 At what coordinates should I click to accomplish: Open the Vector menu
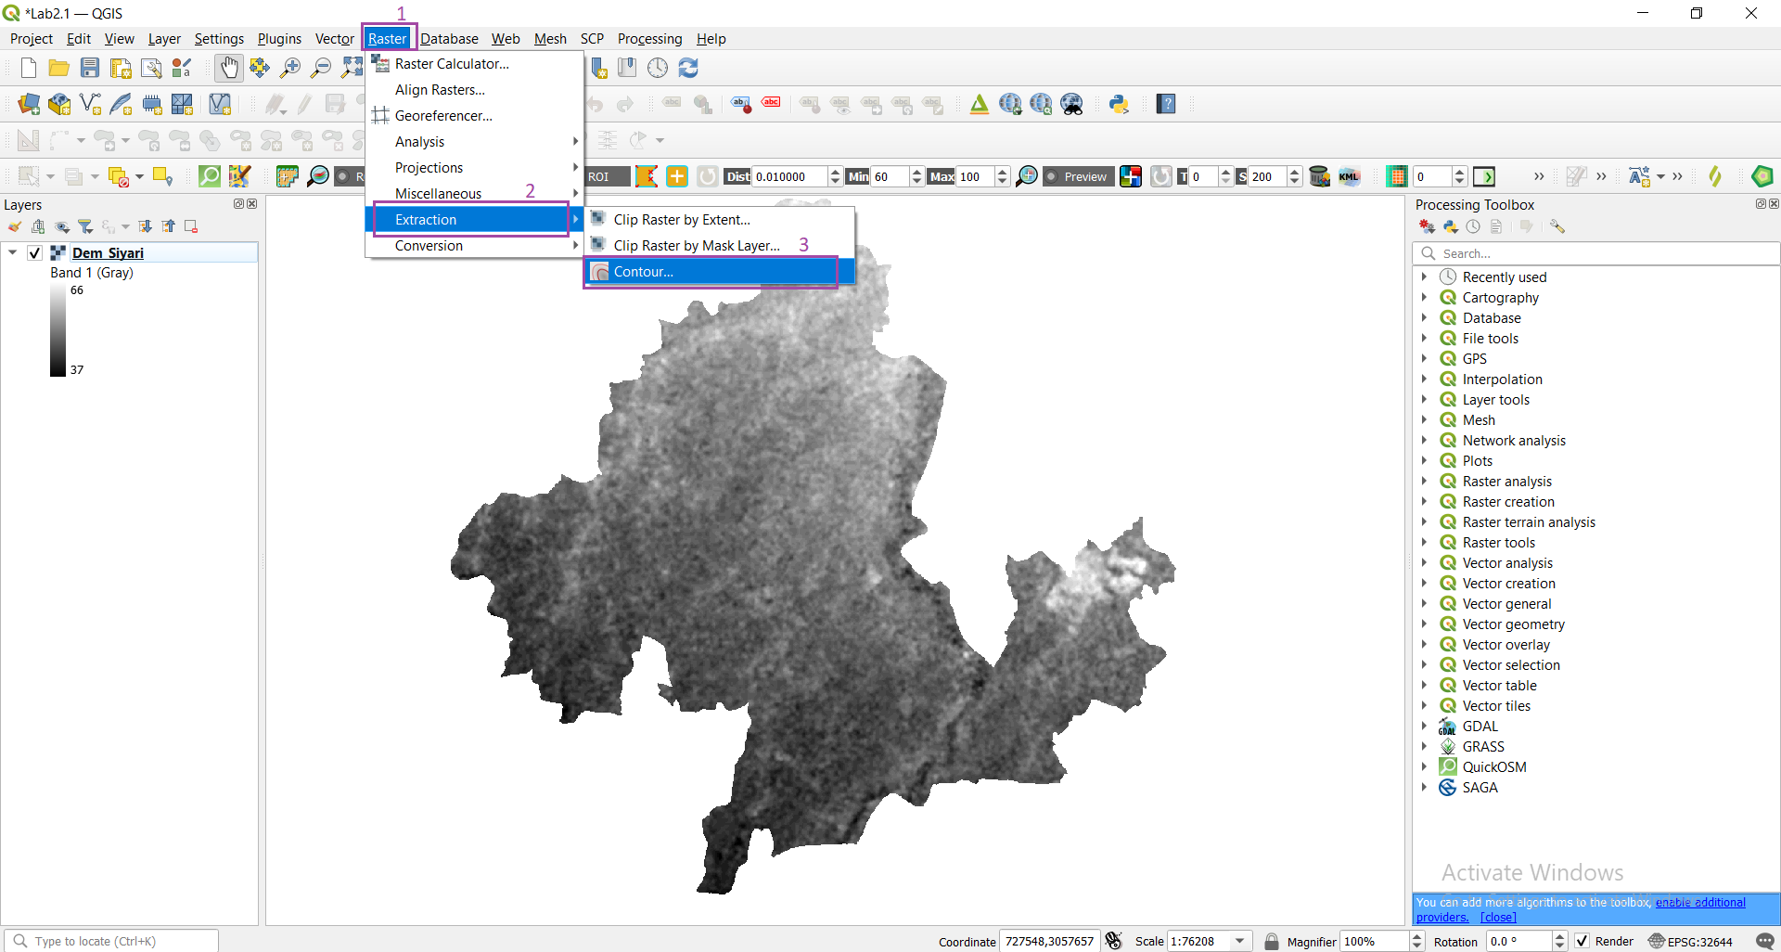click(334, 38)
